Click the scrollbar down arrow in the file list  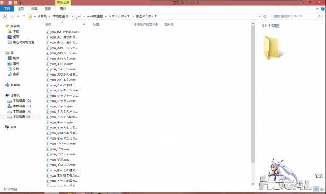253,184
